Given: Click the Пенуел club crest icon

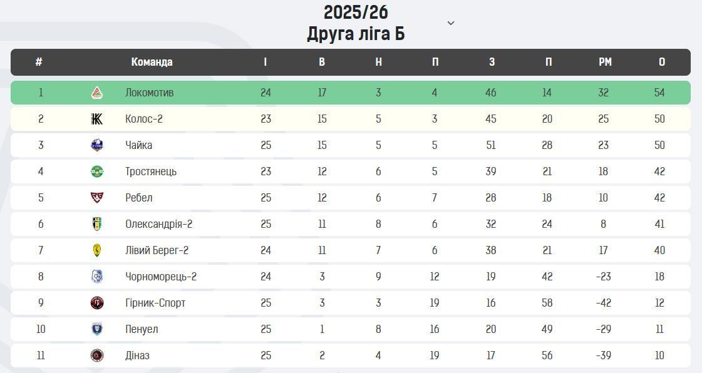Looking at the screenshot, I should coord(97,329).
